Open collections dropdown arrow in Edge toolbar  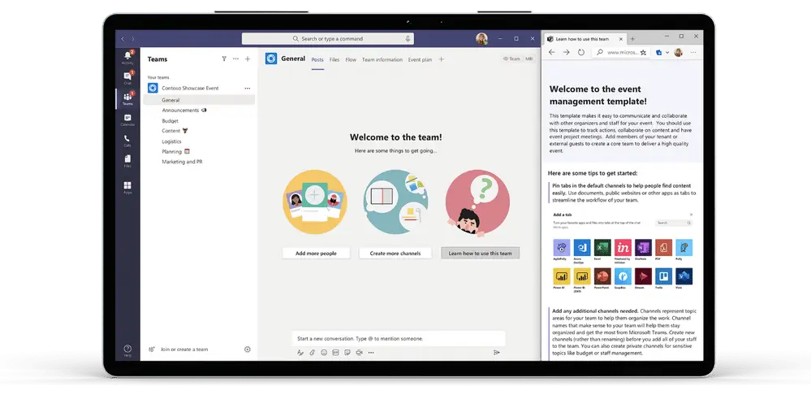coord(667,52)
